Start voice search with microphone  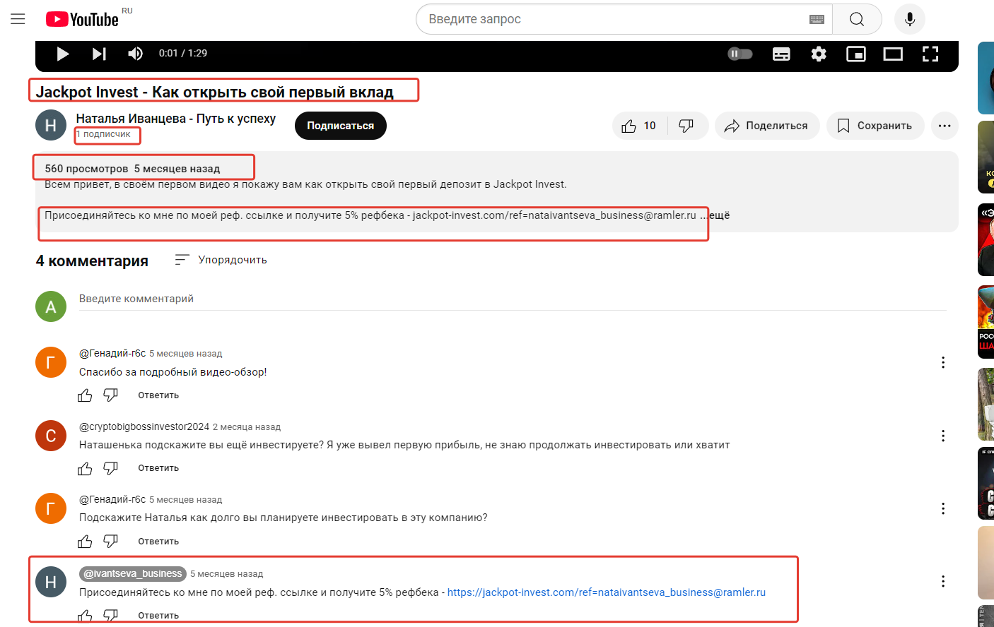tap(910, 19)
